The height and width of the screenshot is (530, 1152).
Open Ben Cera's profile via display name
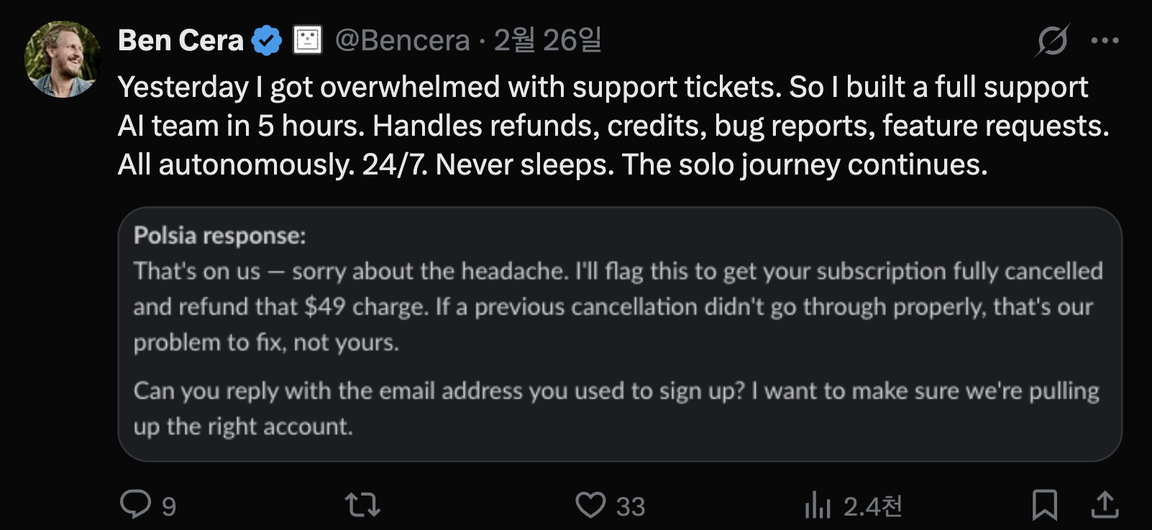[180, 40]
